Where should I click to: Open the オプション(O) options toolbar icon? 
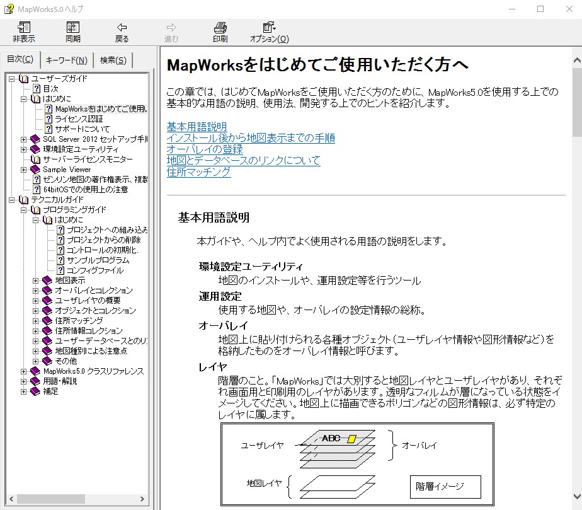pos(269,28)
